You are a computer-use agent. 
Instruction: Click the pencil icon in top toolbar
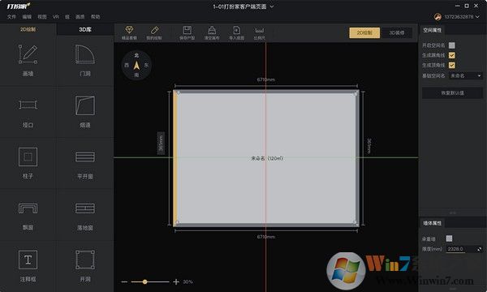(x=154, y=30)
